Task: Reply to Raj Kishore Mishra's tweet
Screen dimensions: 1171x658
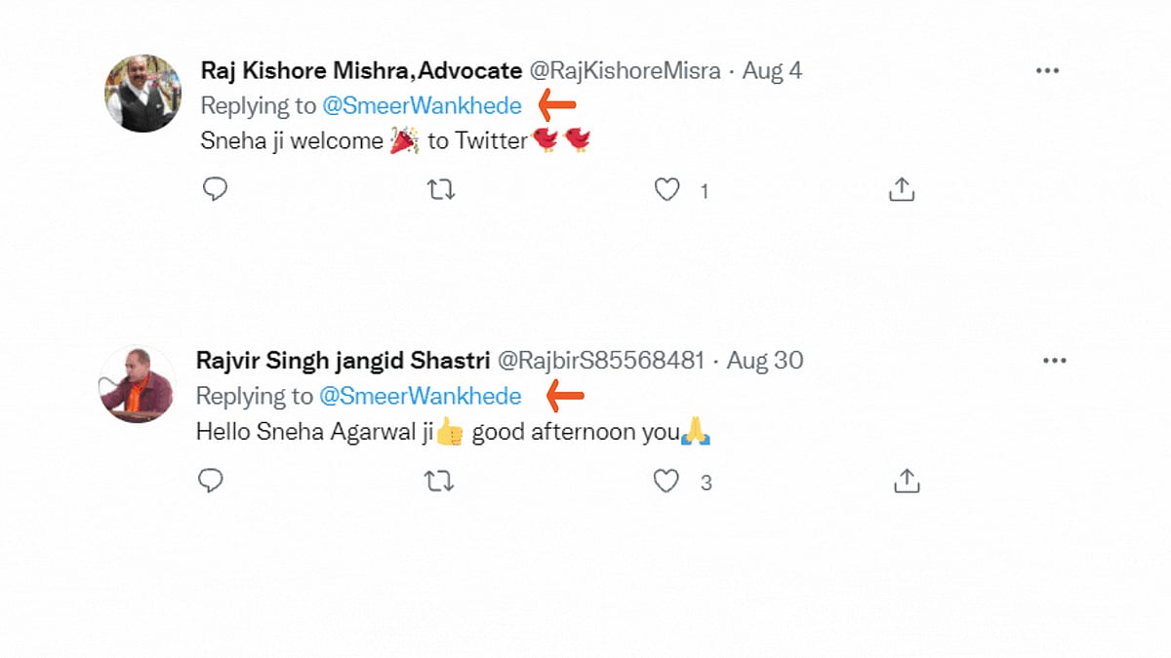Action: coord(215,190)
